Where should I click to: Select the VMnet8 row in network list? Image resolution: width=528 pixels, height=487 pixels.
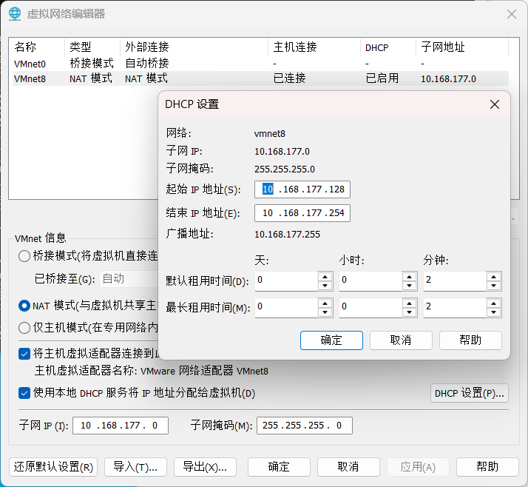[x=260, y=78]
